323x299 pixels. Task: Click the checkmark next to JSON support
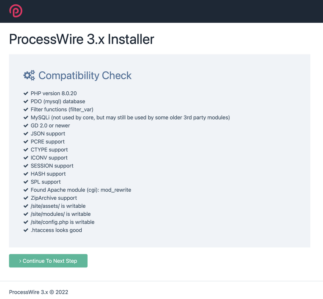click(x=26, y=134)
